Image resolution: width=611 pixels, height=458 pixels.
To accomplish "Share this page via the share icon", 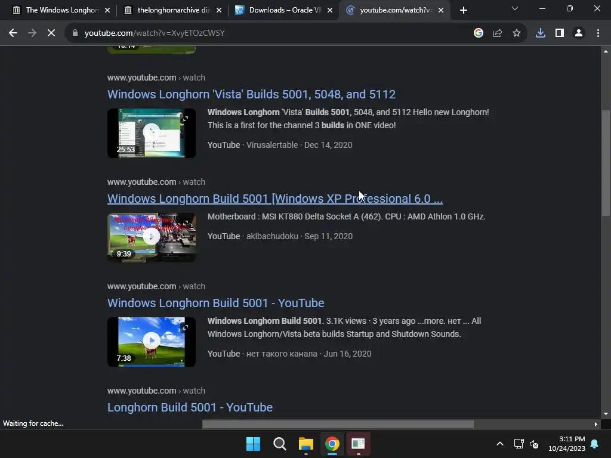I will click(498, 33).
